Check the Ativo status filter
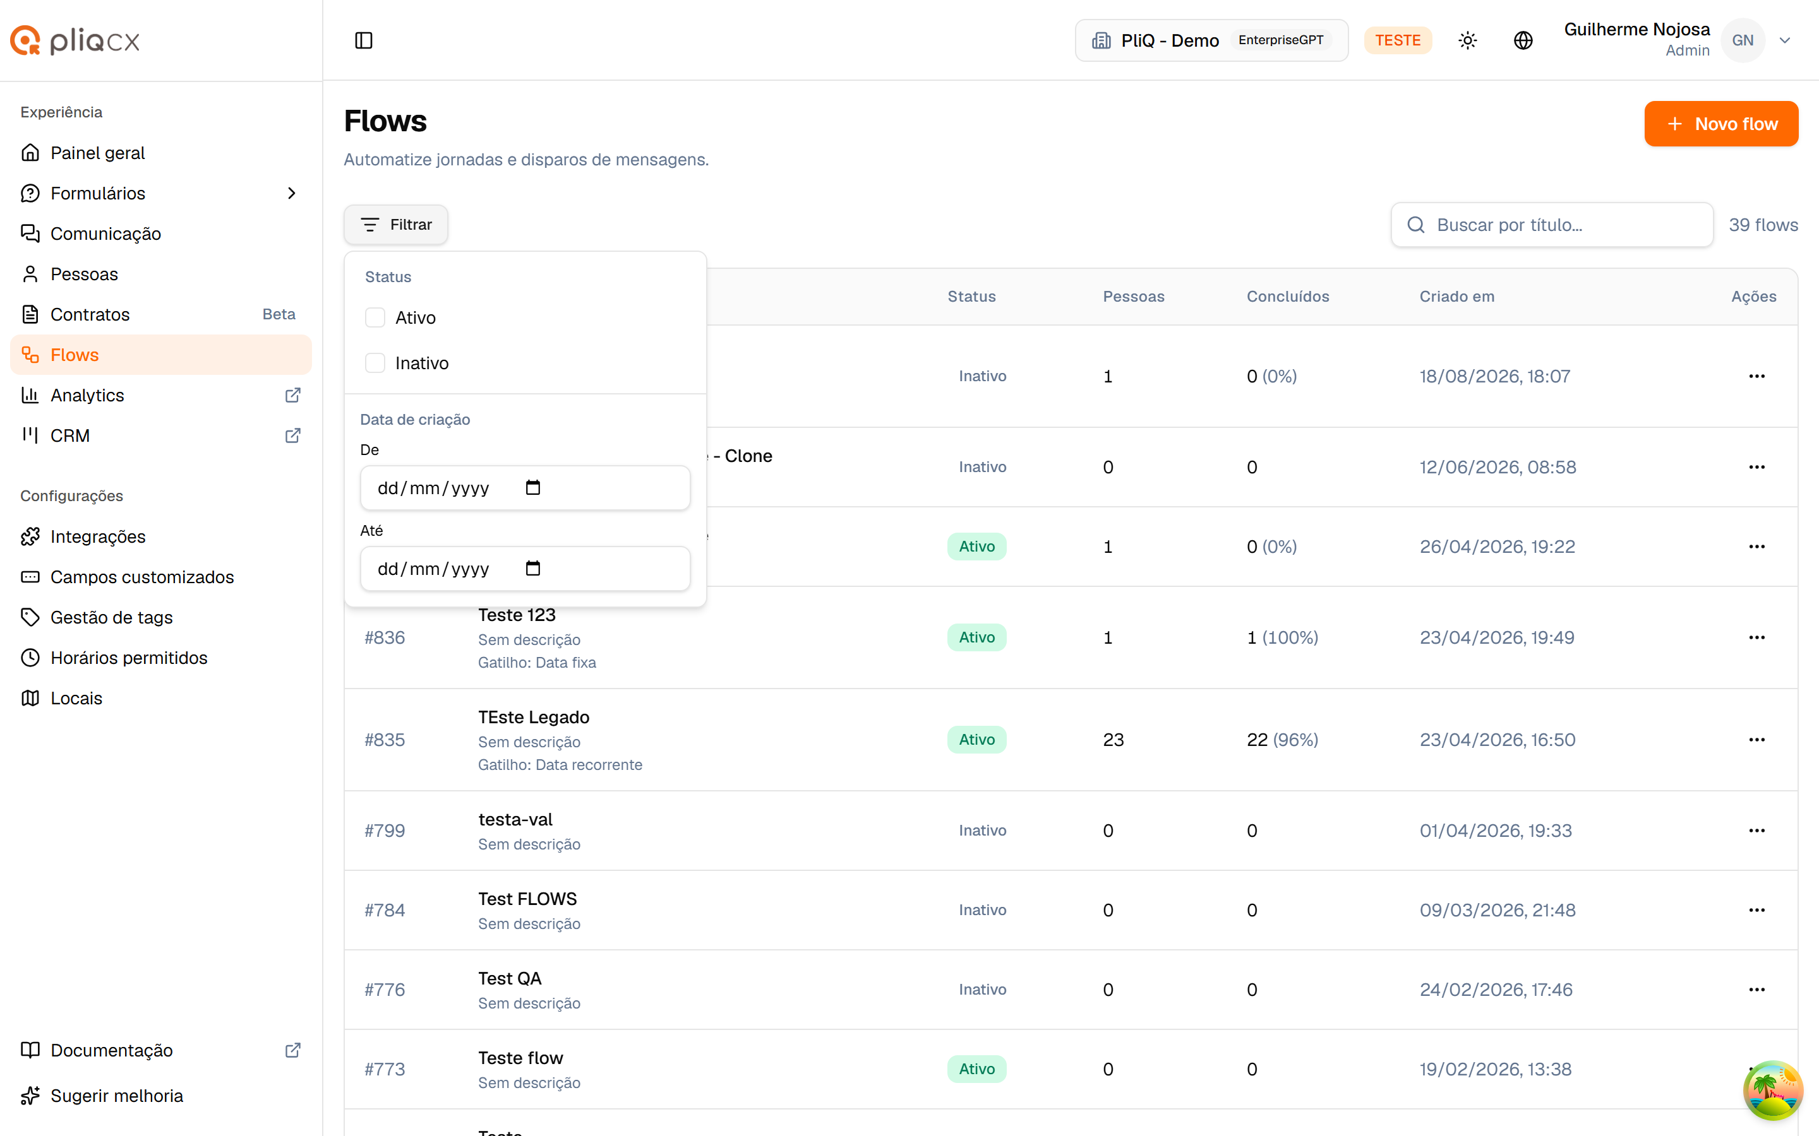Viewport: 1819px width, 1136px height. [x=375, y=318]
